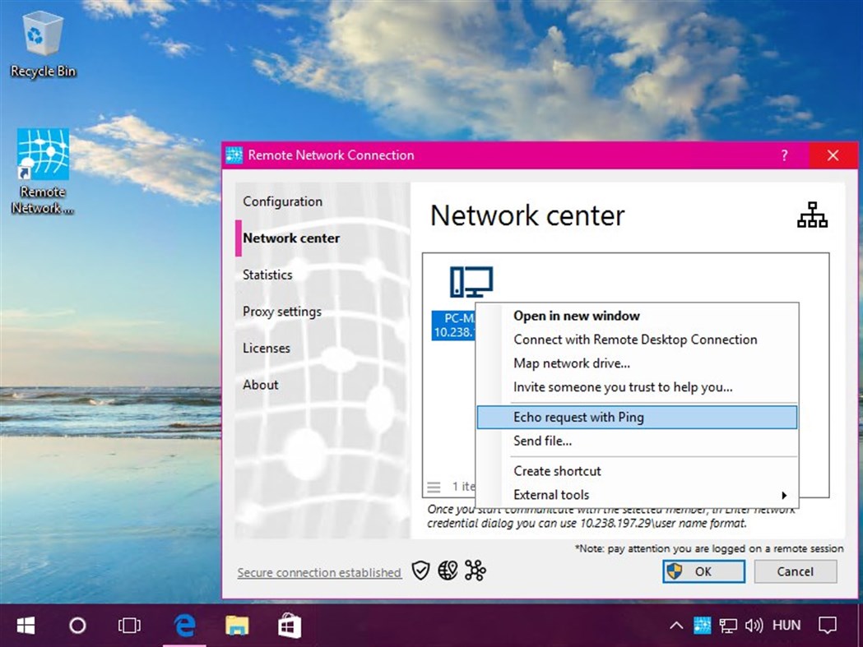863x647 pixels.
Task: Click the HUN language indicator
Action: 786,625
